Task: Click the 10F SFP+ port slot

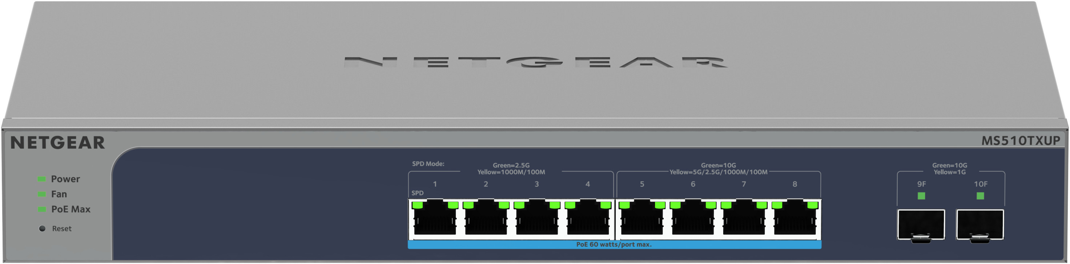Action: coord(980,225)
